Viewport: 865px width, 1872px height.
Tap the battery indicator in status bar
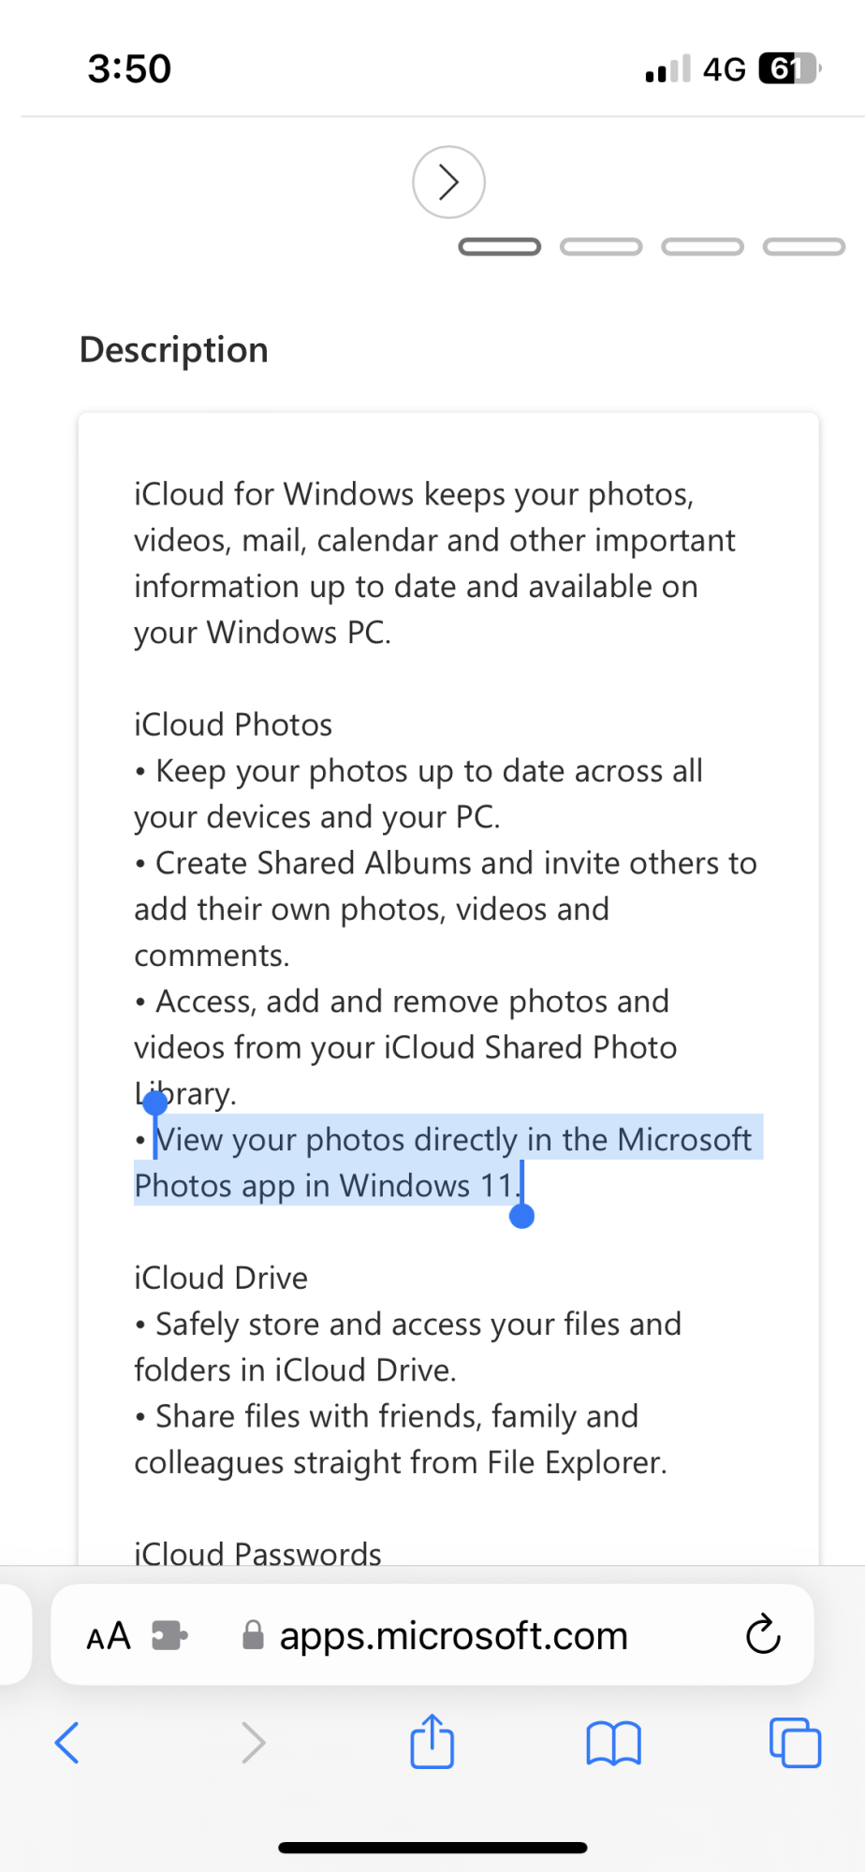pyautogui.click(x=789, y=68)
